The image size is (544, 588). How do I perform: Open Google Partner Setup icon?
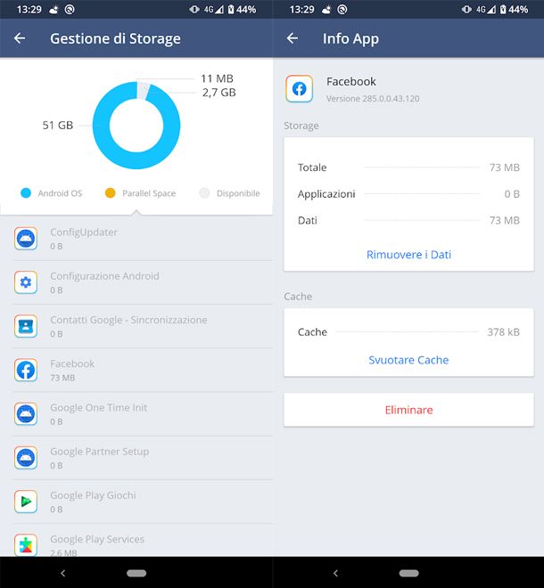[x=26, y=458]
